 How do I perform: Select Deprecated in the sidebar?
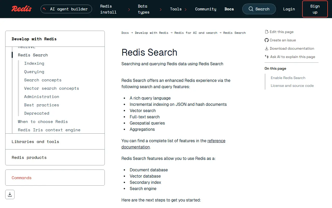[37, 113]
